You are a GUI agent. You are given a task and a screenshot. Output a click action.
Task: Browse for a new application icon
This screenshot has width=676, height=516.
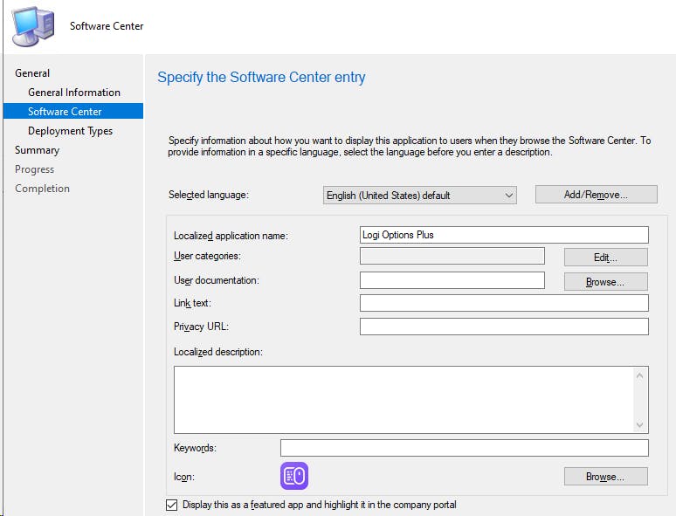[605, 477]
